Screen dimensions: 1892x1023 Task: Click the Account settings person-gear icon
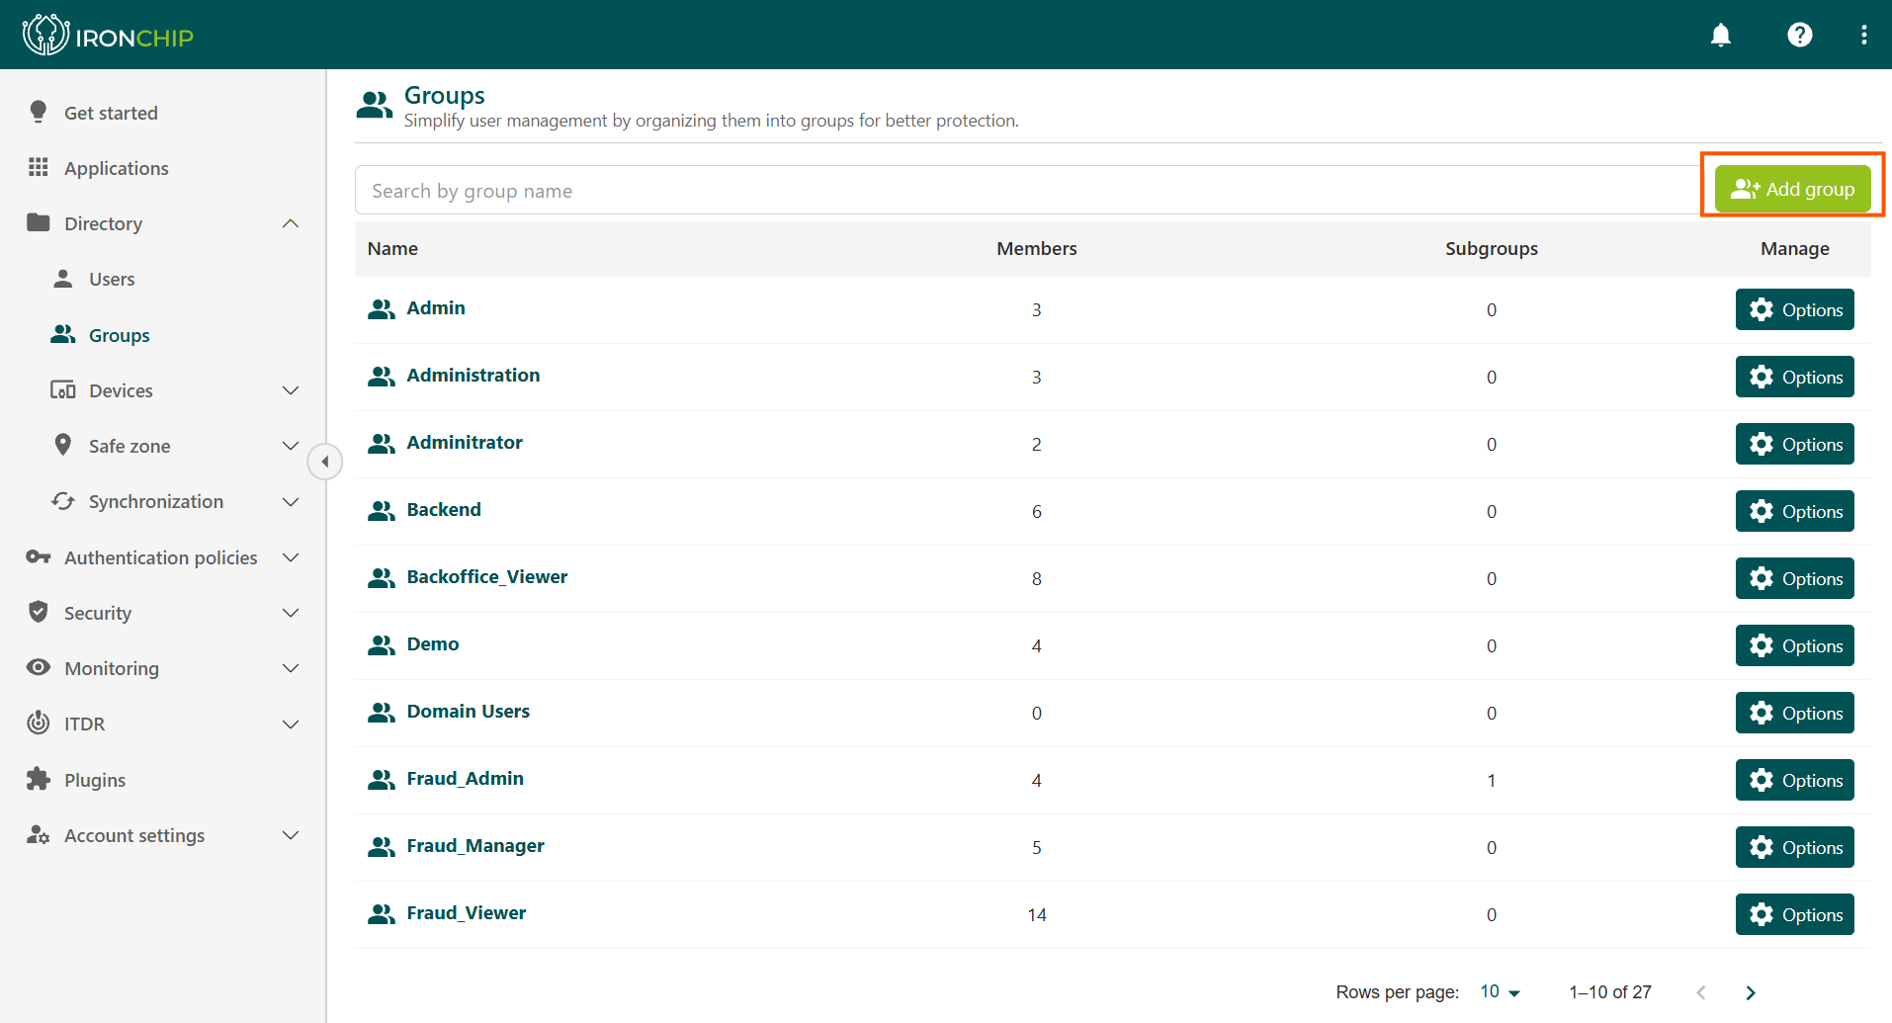point(39,834)
